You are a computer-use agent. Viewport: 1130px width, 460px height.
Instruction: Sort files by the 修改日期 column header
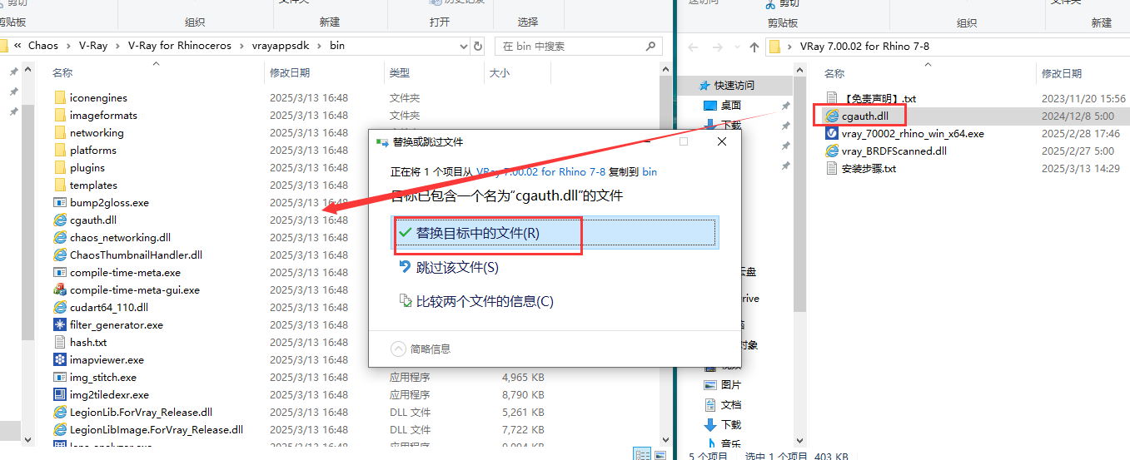290,73
